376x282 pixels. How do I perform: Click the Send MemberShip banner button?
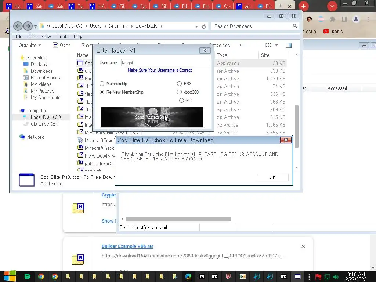[x=152, y=117]
